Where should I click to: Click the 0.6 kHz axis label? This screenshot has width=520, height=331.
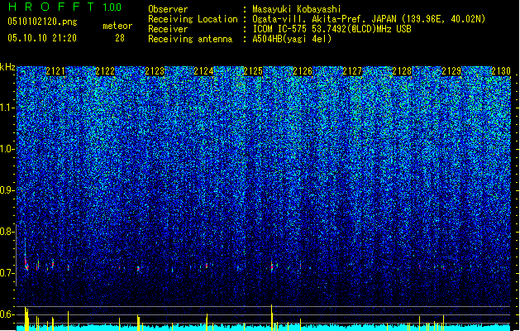pyautogui.click(x=7, y=314)
